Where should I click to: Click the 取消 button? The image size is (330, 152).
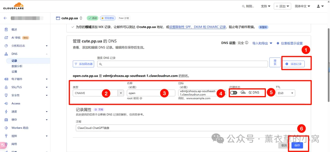pos(284,145)
